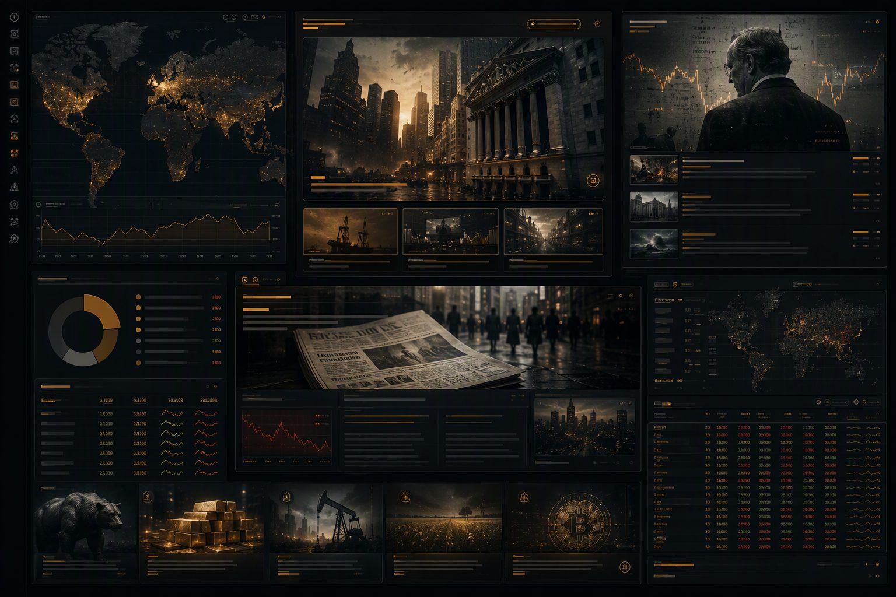Open the lit street perspective thumbnail
The width and height of the screenshot is (896, 597).
tap(553, 231)
